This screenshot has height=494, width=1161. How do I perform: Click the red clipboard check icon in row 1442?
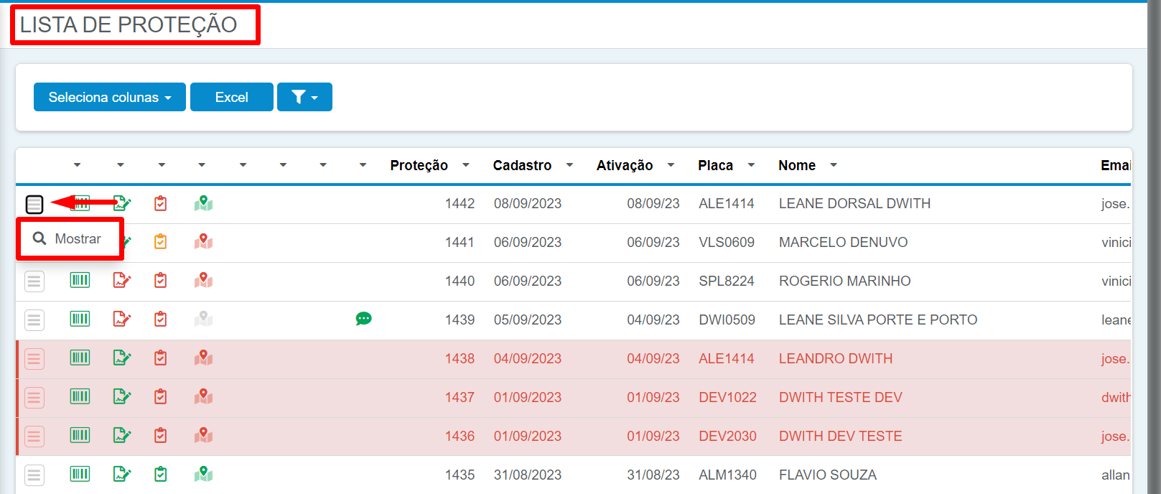[x=161, y=203]
